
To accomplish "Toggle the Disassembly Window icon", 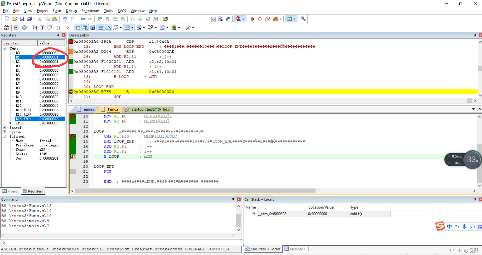I will tap(85, 28).
